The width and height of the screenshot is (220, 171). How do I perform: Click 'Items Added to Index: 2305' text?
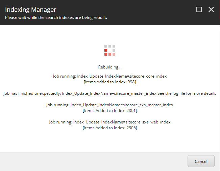[110, 128]
